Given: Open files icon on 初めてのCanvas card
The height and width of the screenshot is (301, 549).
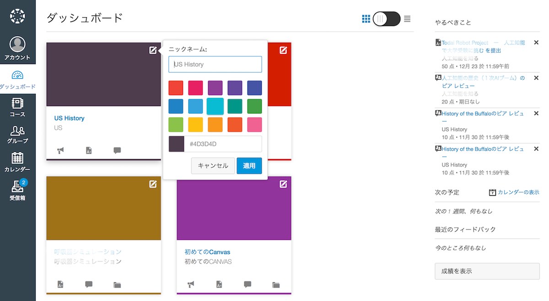Looking at the screenshot, I should pos(276,285).
